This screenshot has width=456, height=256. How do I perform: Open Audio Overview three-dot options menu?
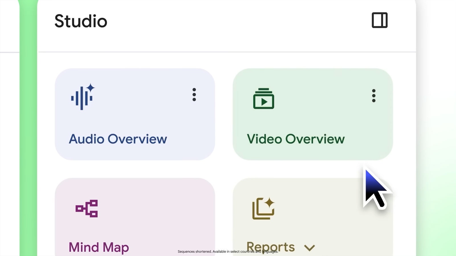point(194,95)
